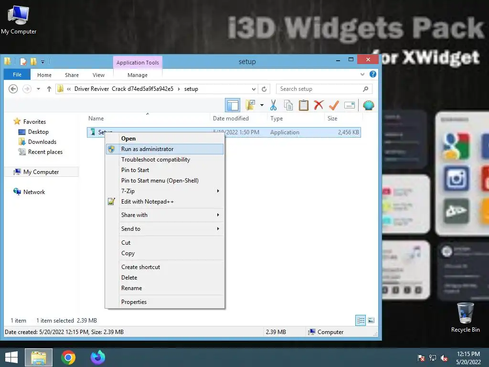489x367 pixels.
Task: Expand the address bar history dropdown
Action: click(x=254, y=89)
